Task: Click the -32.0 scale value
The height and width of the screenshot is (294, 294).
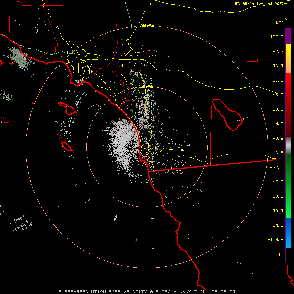Action: (277, 168)
